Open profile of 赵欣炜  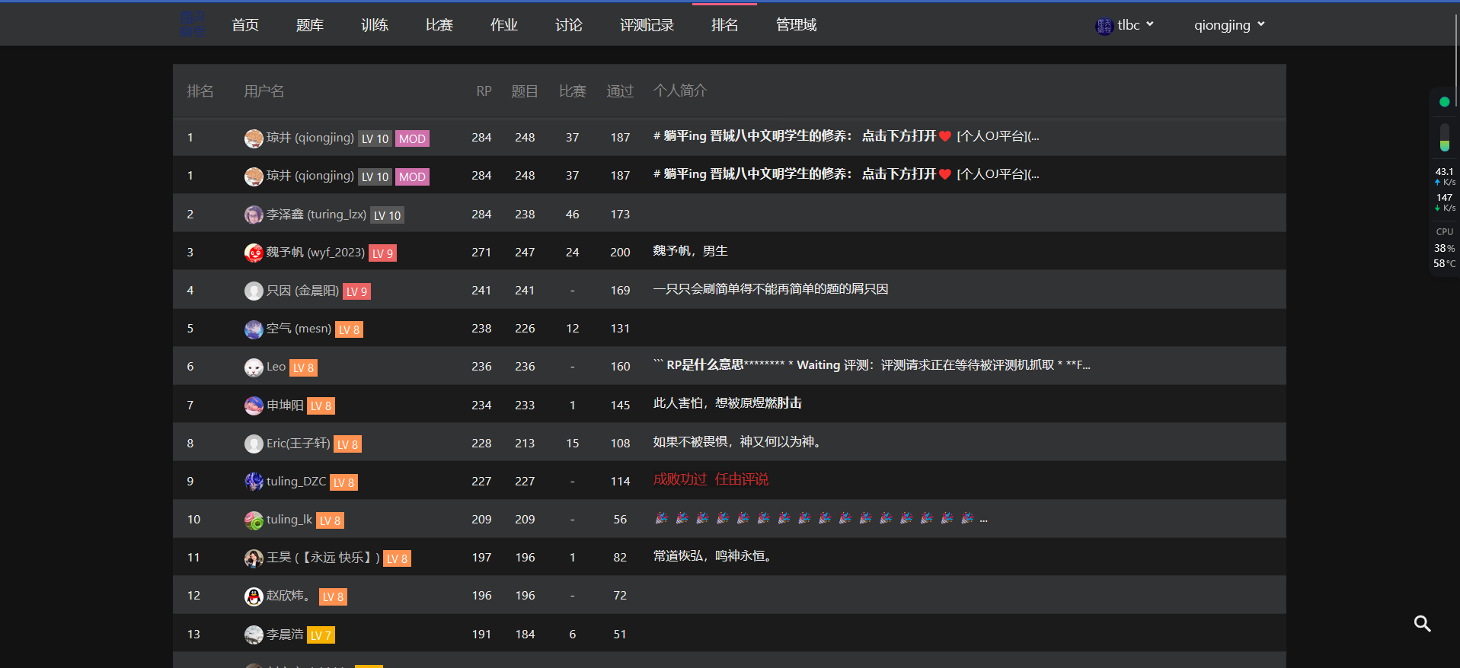coord(289,596)
